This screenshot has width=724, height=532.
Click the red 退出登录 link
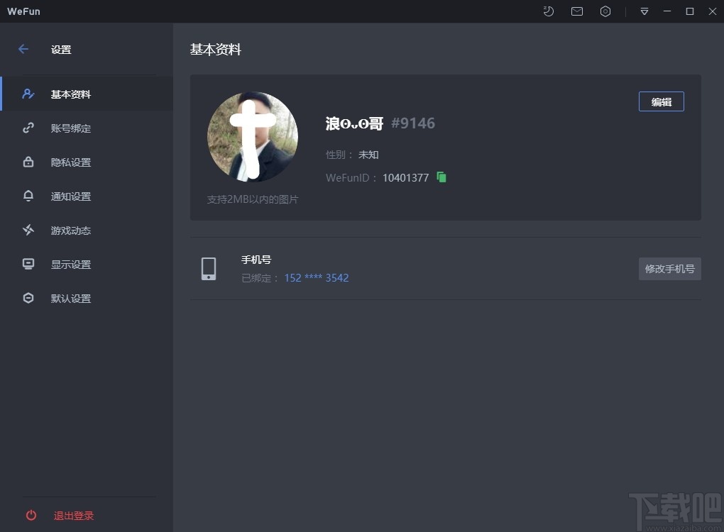point(73,516)
